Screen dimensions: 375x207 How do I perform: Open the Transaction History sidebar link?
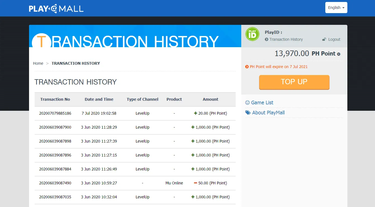[x=286, y=39]
